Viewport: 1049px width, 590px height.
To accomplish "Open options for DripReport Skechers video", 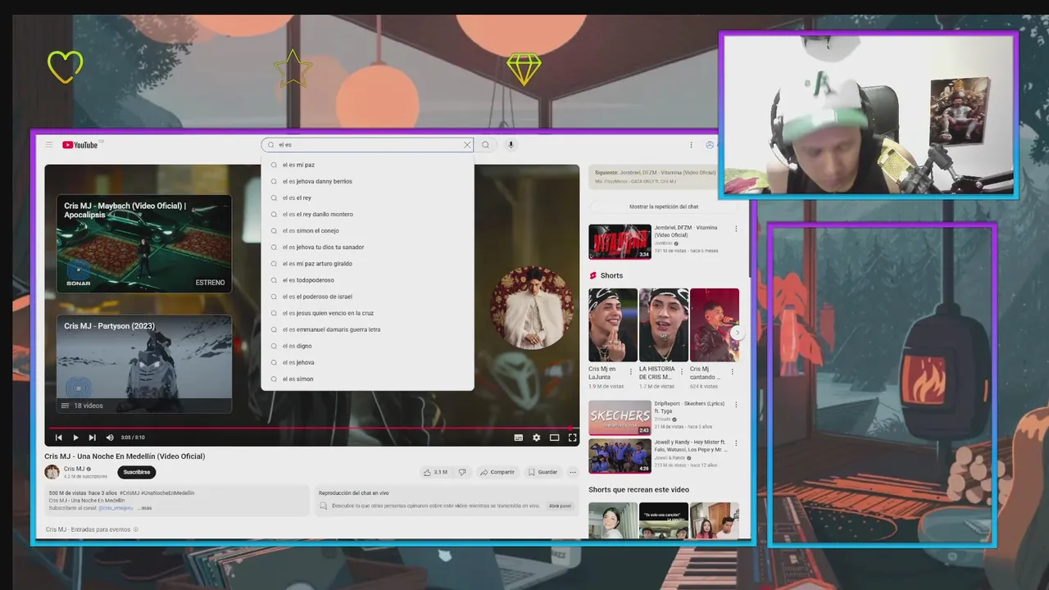I will tap(736, 405).
